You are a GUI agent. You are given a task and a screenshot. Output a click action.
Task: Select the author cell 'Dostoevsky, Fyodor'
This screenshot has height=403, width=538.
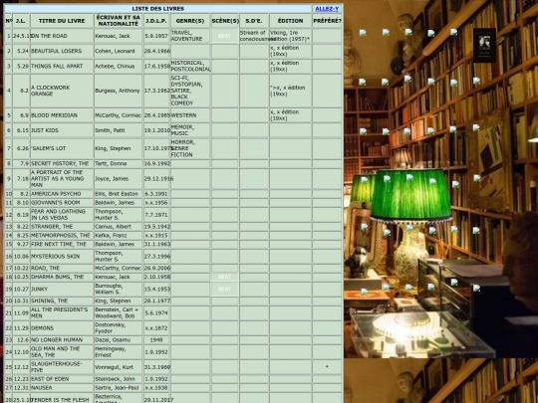118,328
